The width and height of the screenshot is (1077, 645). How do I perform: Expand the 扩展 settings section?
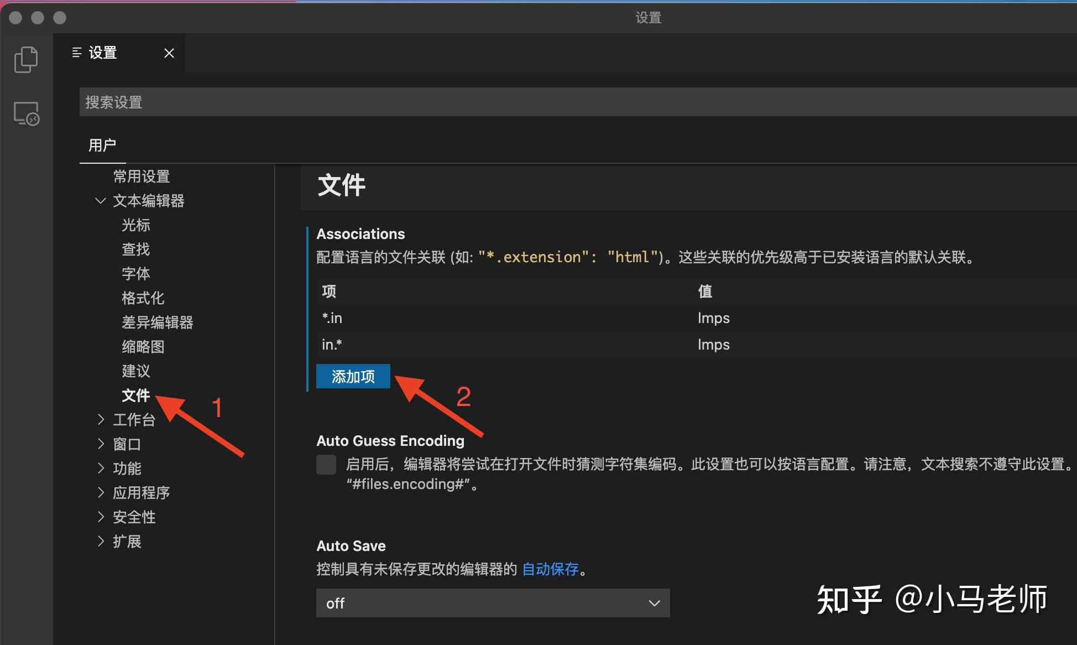point(127,541)
